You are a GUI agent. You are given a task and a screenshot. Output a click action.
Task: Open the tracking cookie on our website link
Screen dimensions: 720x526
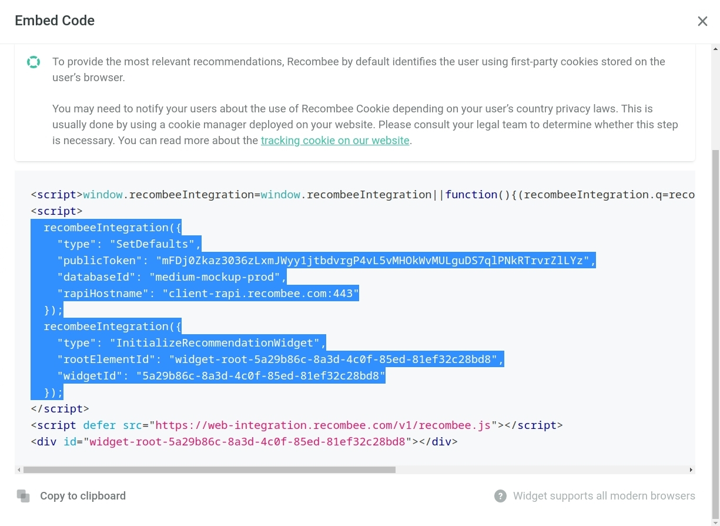click(335, 141)
